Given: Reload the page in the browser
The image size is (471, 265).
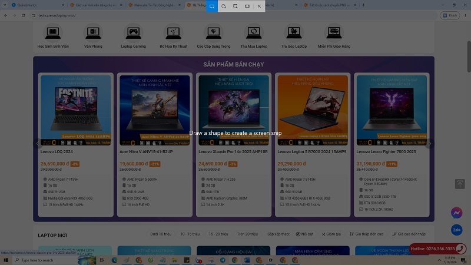Looking at the screenshot, I should pyautogui.click(x=23, y=15).
